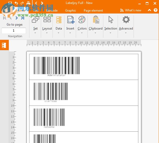Open the What's new link
This screenshot has width=159, height=143.
[x=133, y=10]
